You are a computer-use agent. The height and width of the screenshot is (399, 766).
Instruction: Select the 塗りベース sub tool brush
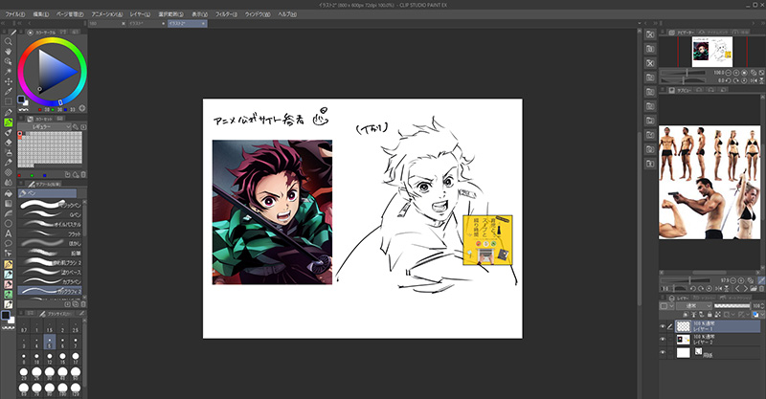(51, 272)
